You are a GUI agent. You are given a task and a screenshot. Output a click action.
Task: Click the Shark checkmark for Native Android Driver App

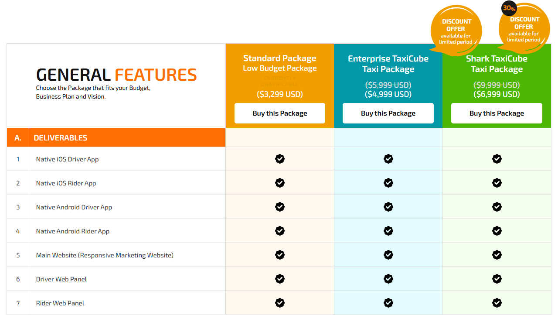tap(497, 207)
